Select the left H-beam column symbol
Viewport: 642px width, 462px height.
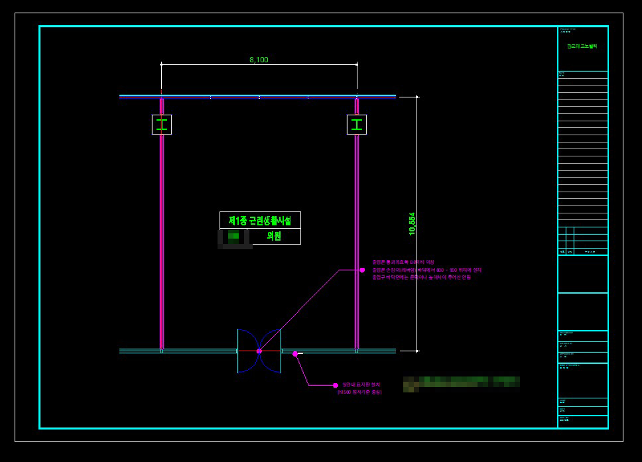coord(162,125)
